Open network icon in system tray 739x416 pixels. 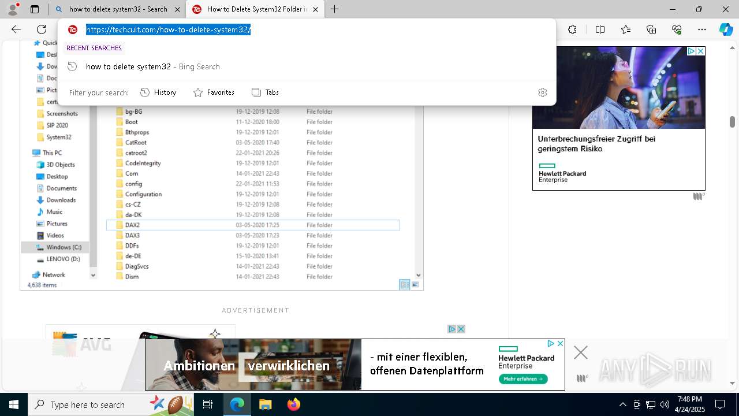click(651, 404)
